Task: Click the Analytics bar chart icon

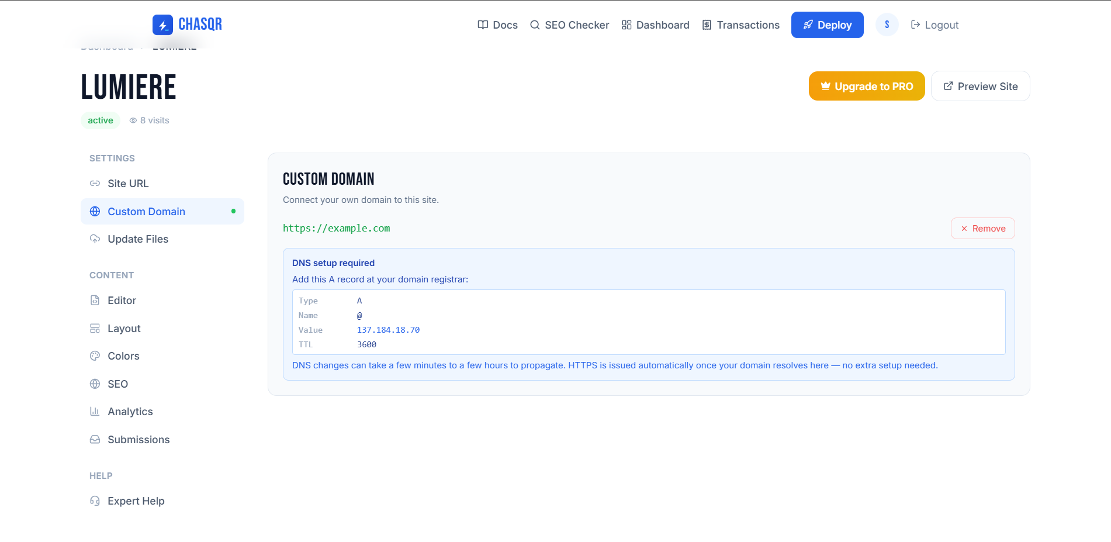Action: [x=95, y=412]
